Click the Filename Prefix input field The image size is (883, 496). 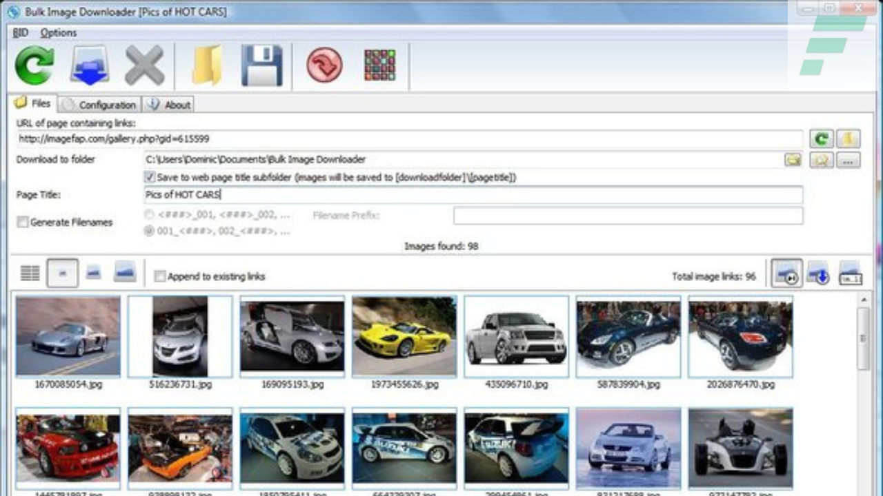point(628,216)
